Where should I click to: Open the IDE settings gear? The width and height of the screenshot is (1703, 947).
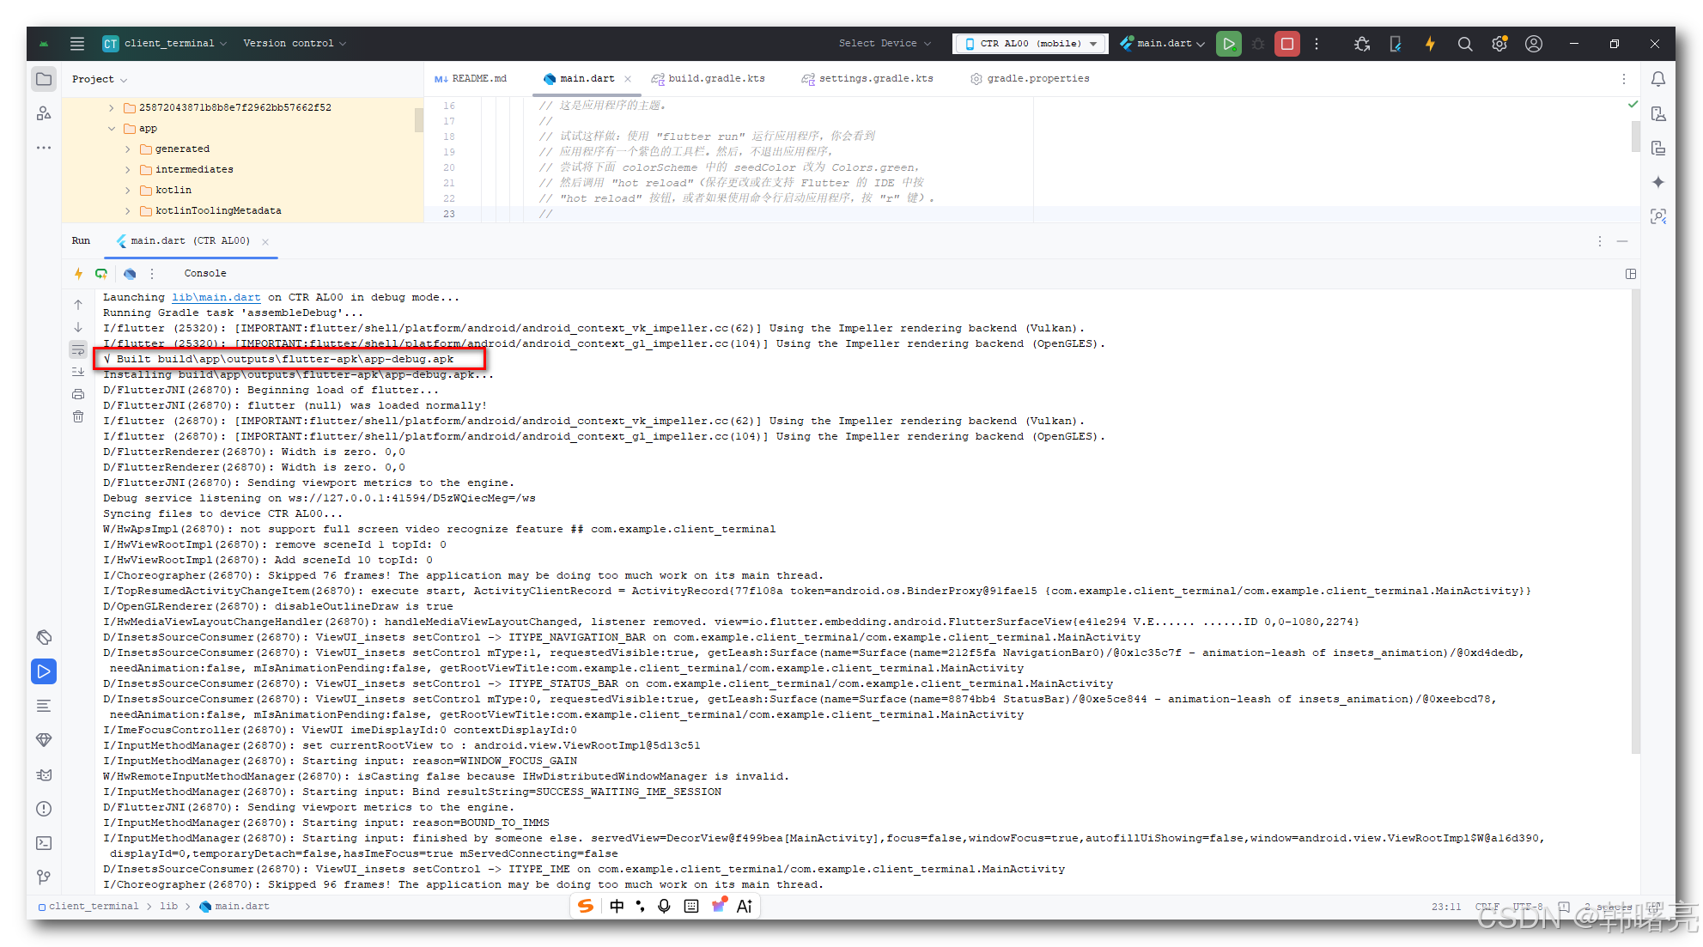point(1499,43)
